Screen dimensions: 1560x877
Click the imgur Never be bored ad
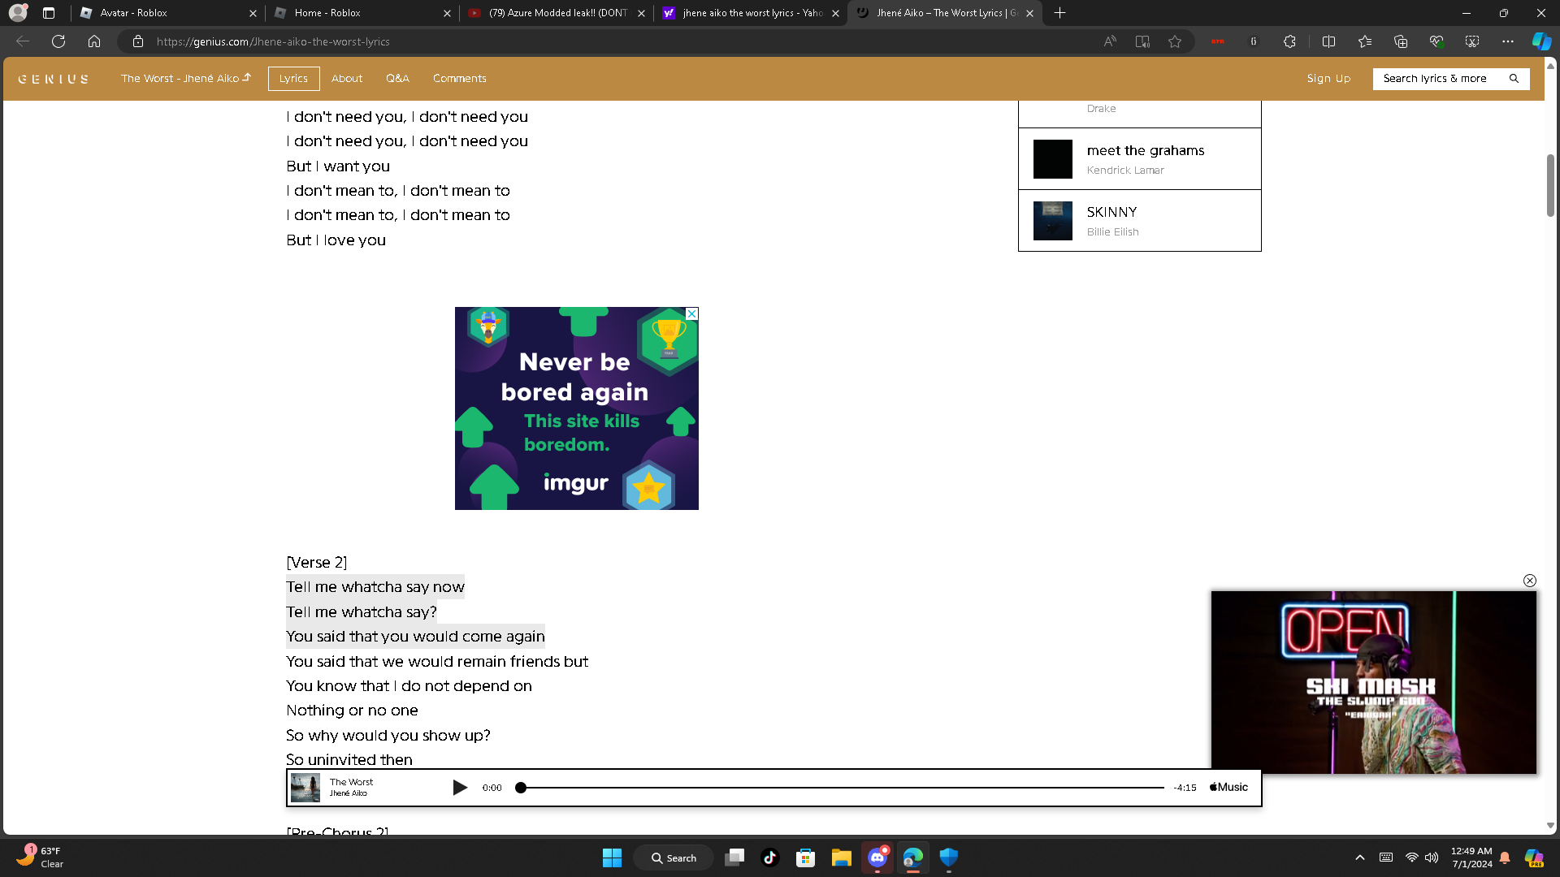pyautogui.click(x=577, y=408)
